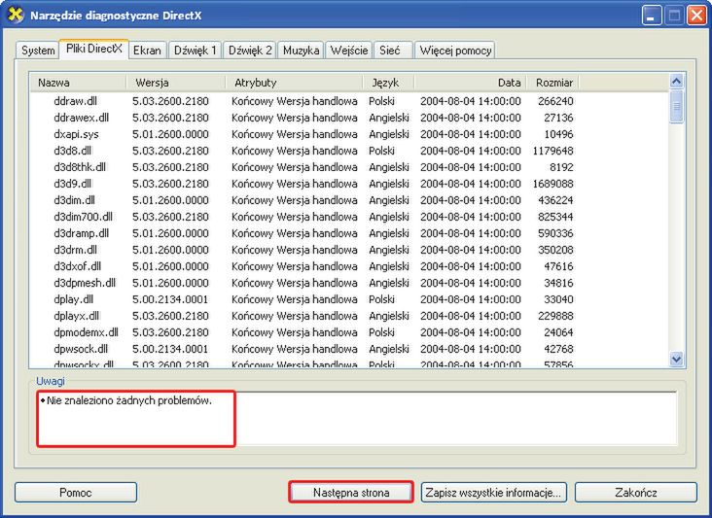Select the Pliki DirectX tab

coord(94,49)
